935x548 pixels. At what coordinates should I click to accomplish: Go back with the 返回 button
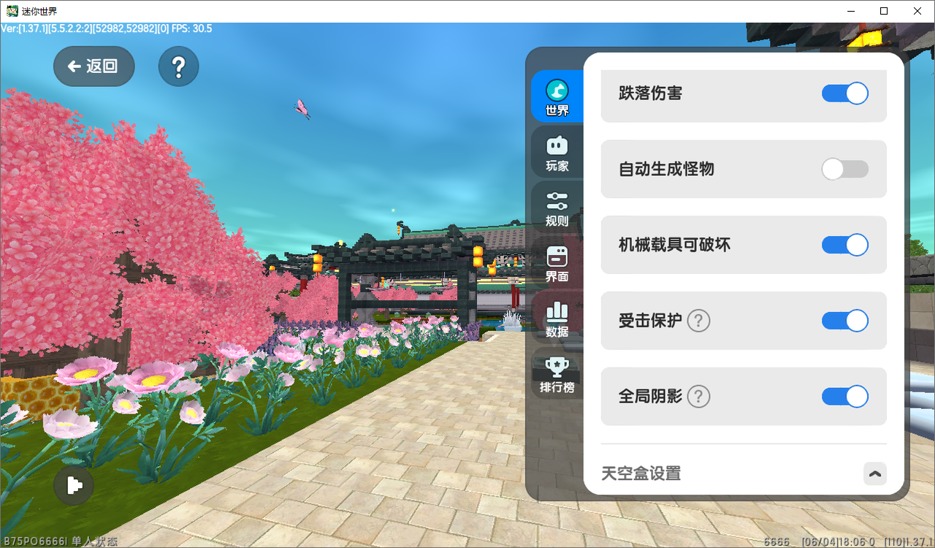pos(93,66)
